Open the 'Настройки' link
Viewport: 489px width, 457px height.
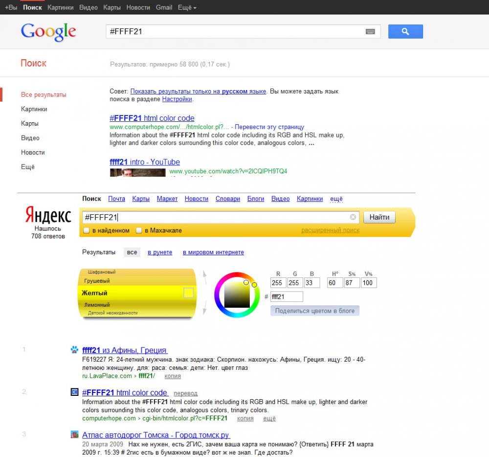click(177, 99)
